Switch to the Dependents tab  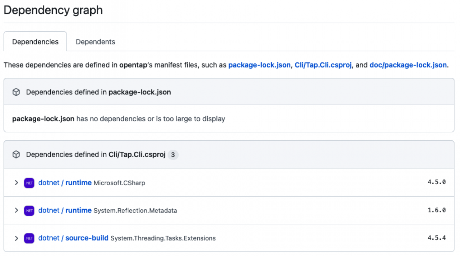pos(95,42)
